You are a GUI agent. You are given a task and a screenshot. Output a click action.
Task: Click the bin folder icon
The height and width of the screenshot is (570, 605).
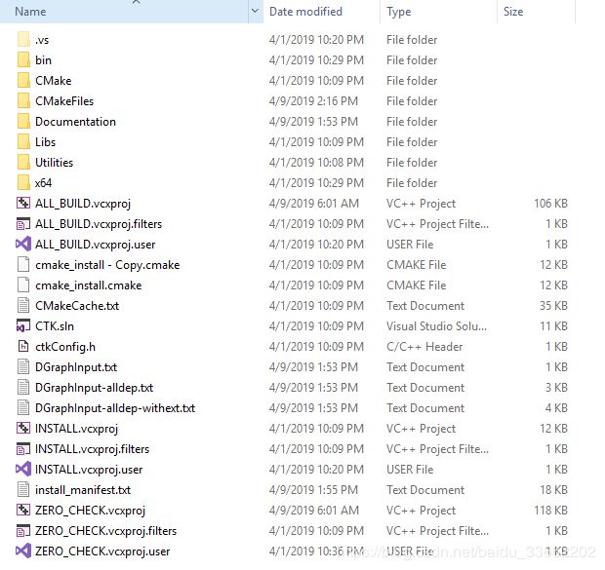23,60
